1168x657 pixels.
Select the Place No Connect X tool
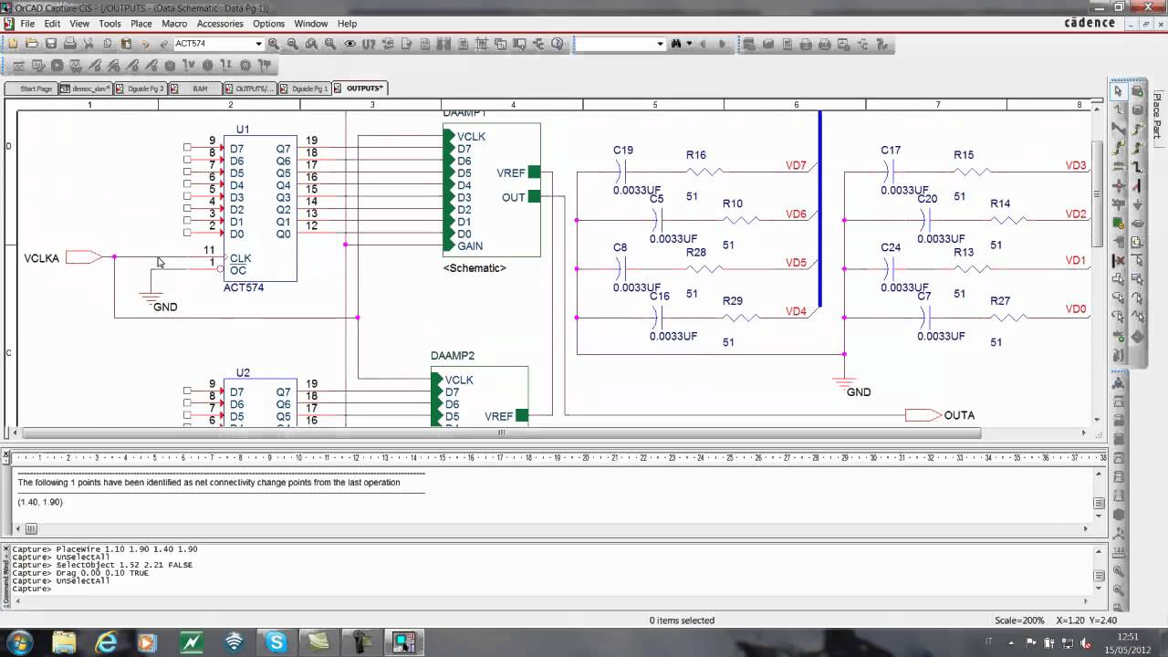pyautogui.click(x=1119, y=260)
